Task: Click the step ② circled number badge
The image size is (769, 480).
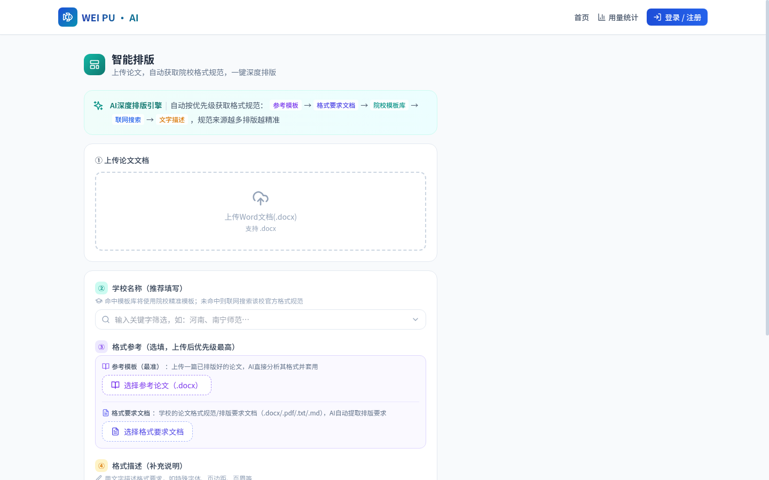Action: 101,288
